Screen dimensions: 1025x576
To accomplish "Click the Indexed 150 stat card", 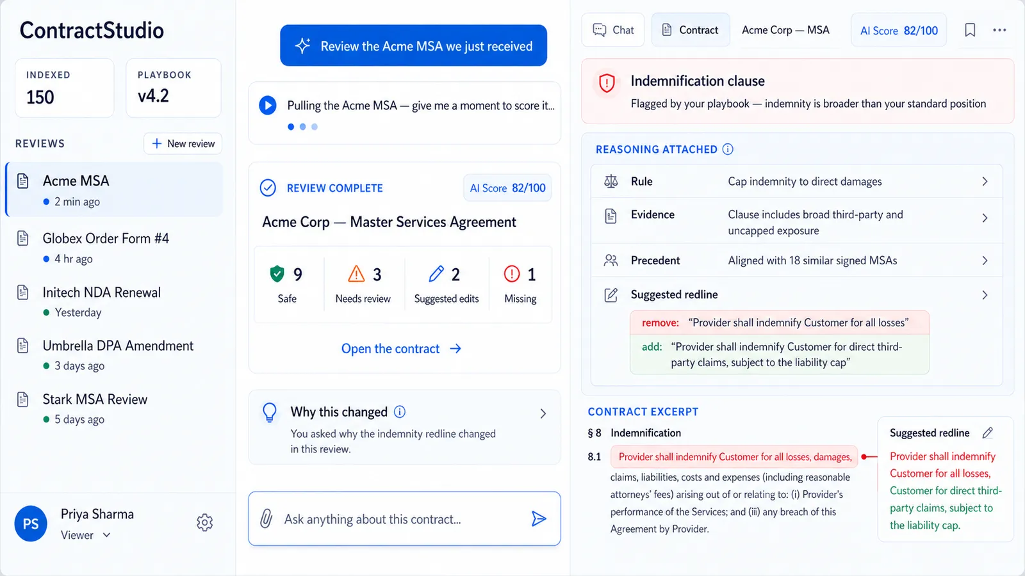I will point(65,88).
